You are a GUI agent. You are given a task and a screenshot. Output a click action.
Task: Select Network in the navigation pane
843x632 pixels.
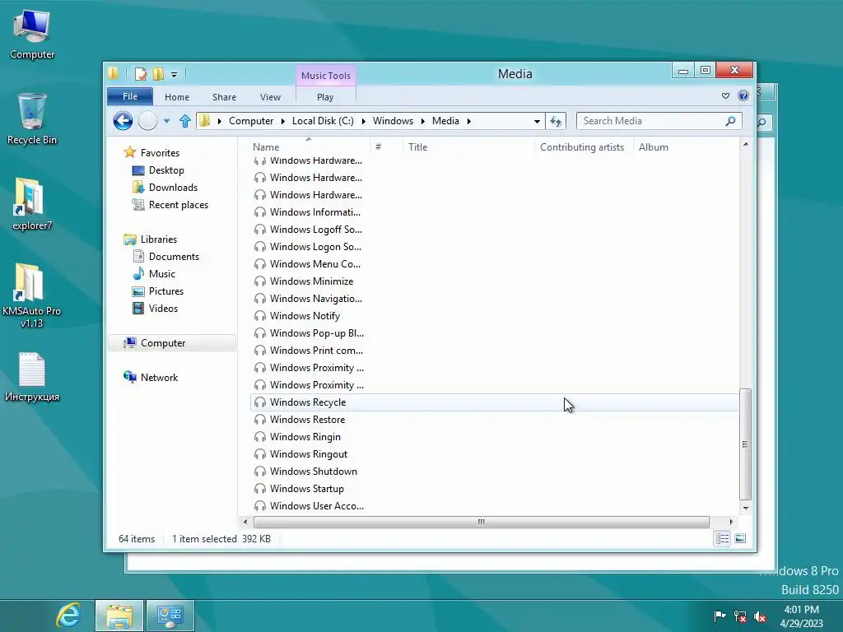159,378
